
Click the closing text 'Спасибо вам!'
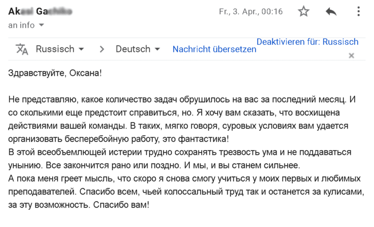point(121,205)
